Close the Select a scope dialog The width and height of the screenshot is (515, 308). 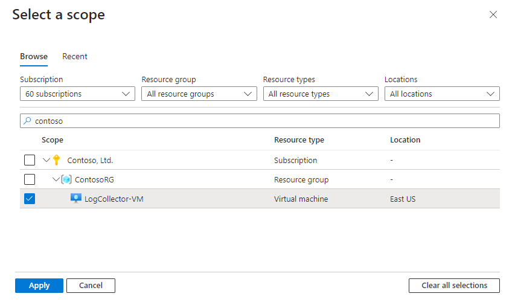pos(493,14)
